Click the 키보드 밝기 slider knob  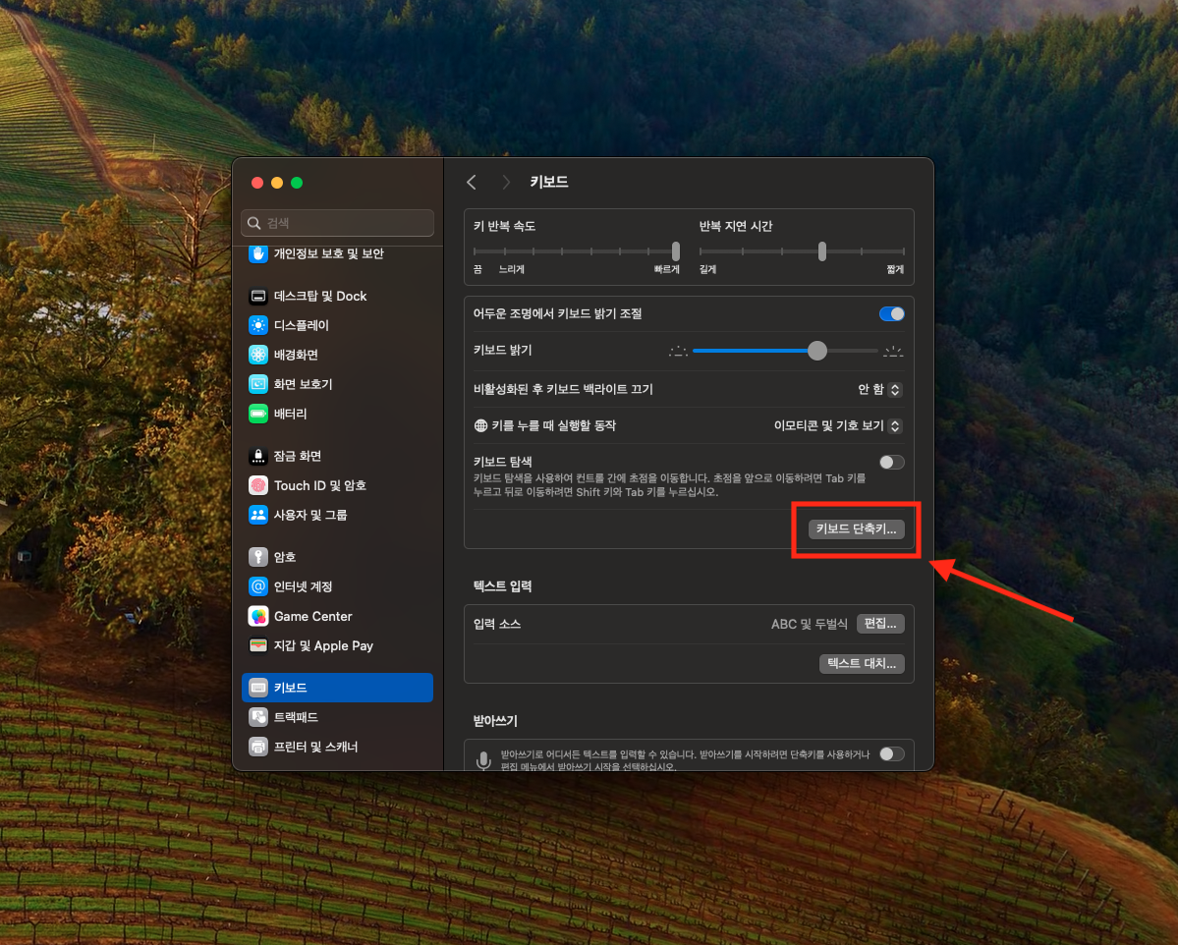(817, 351)
